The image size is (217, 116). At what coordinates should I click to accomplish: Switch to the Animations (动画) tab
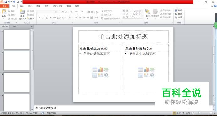(46, 6)
